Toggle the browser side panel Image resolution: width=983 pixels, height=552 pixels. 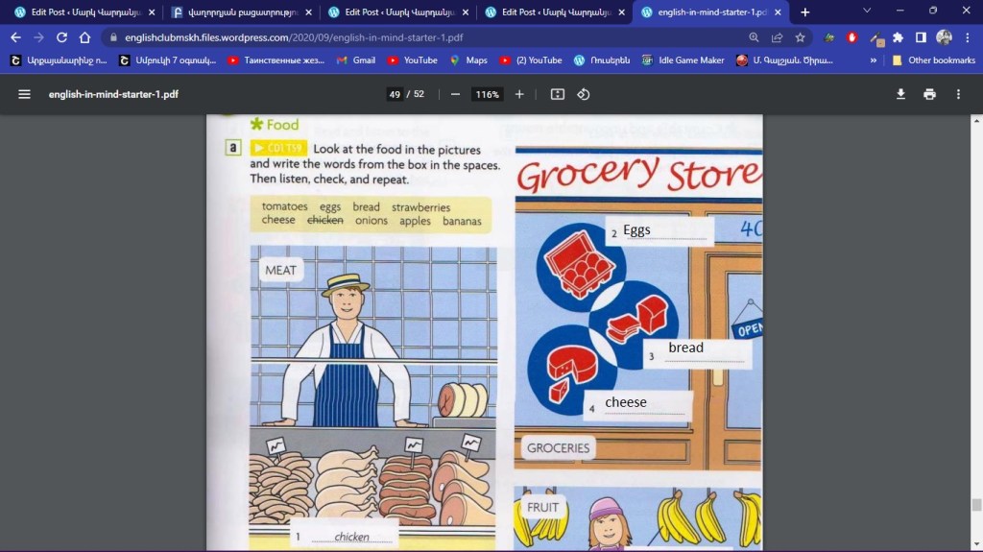coord(921,37)
